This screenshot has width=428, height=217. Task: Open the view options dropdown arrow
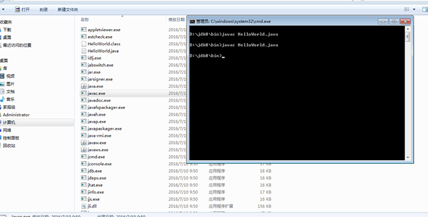pos(414,9)
